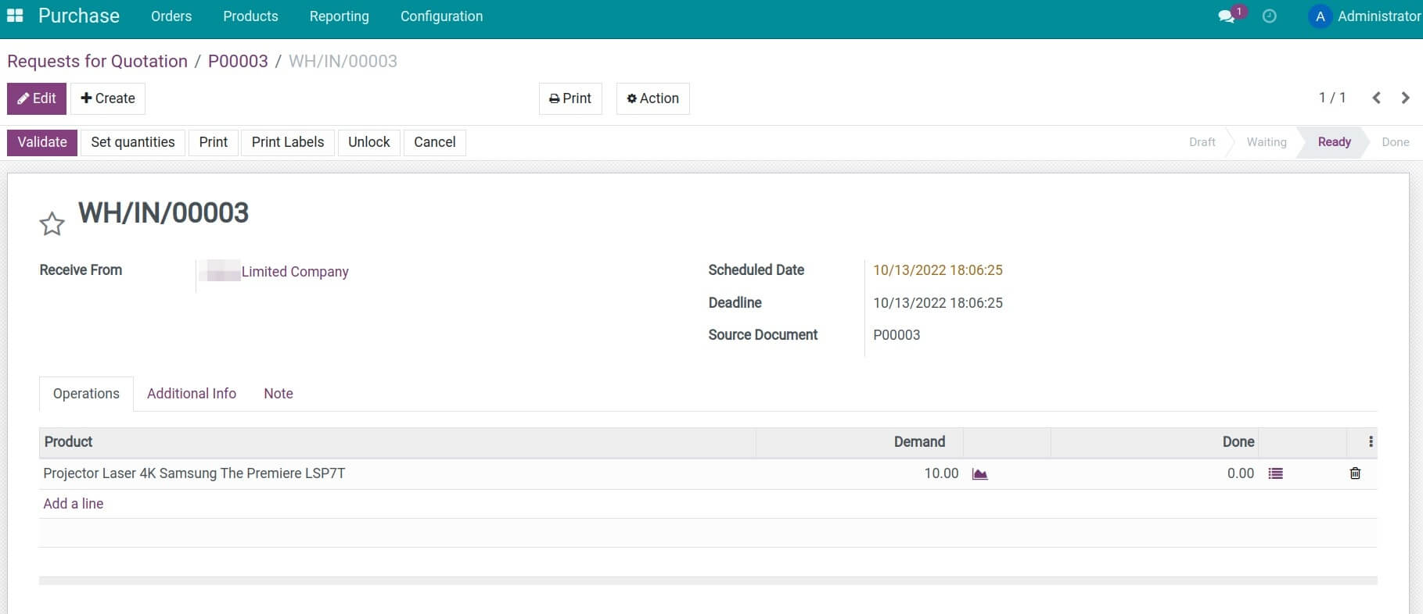Go to the previous record arrow
1423x614 pixels.
click(1376, 98)
